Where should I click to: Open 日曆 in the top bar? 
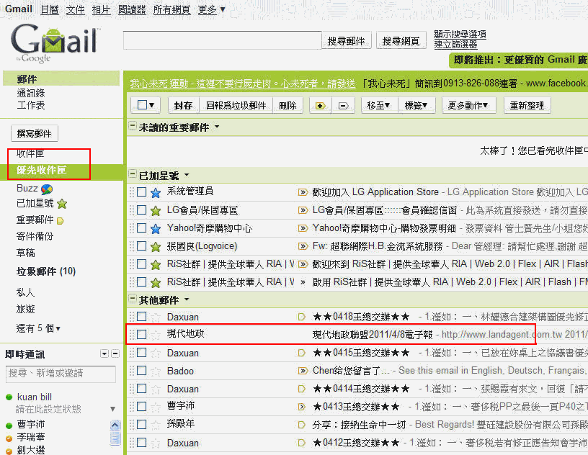click(x=50, y=9)
